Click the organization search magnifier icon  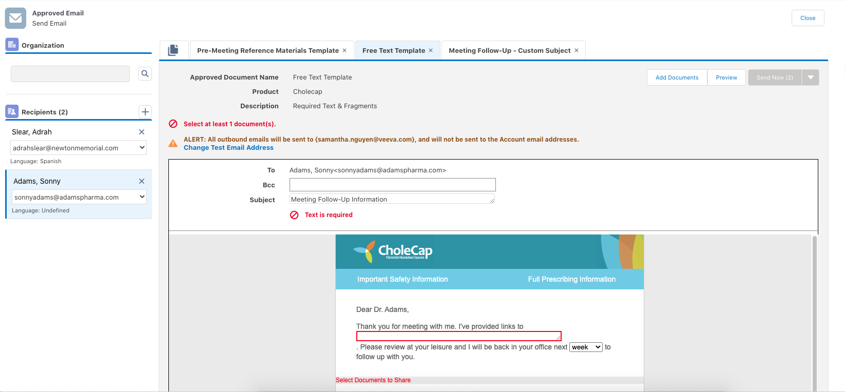tap(145, 74)
